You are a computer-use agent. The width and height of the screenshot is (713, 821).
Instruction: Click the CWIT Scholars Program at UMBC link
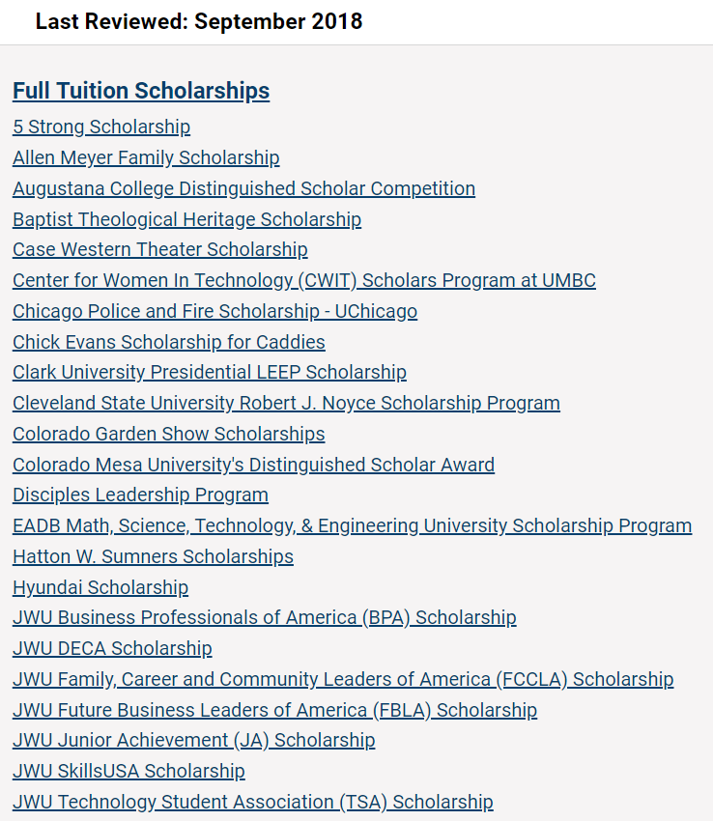pyautogui.click(x=304, y=280)
